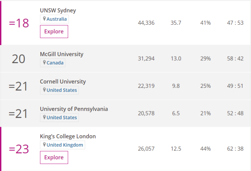This screenshot has height=171, width=251.
Task: Visit the King's College London page
Action: 68,136
